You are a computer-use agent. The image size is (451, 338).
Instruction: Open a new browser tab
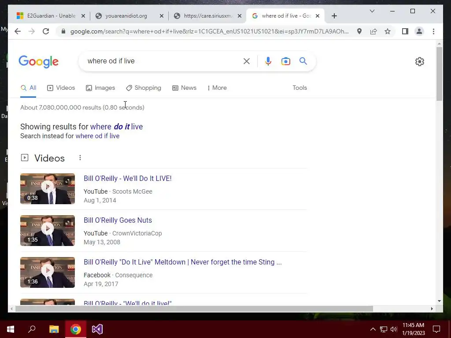[334, 16]
